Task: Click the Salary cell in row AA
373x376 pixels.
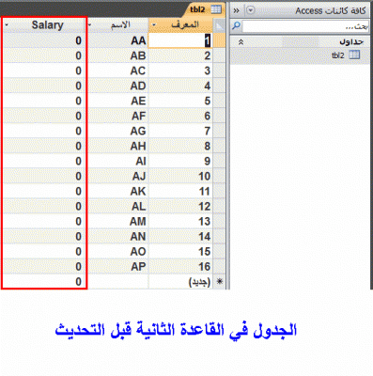Action: tap(44, 40)
